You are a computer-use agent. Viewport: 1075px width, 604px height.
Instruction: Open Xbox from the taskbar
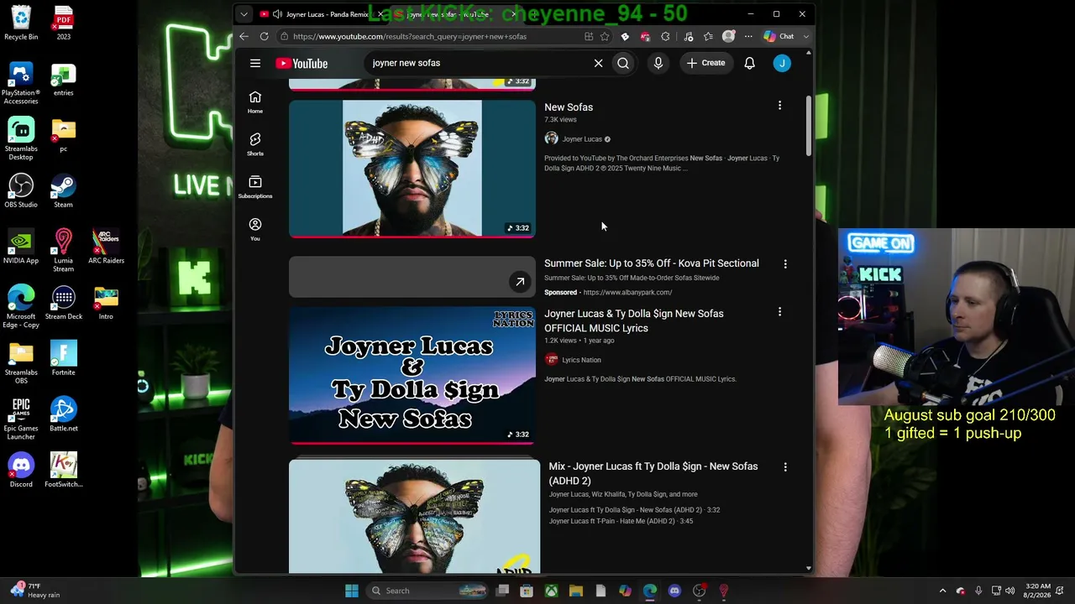coord(551,591)
